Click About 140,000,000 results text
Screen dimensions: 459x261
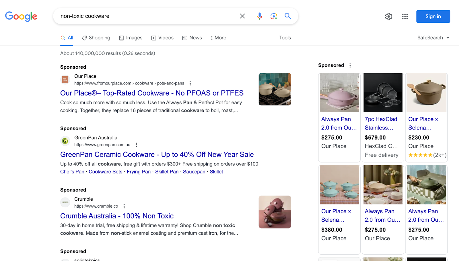coord(108,53)
